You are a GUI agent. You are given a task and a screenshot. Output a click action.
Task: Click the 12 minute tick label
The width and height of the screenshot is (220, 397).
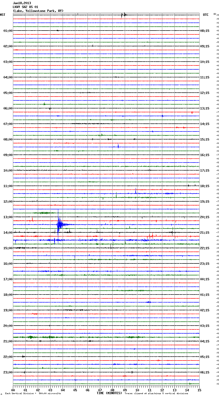tap(162, 390)
